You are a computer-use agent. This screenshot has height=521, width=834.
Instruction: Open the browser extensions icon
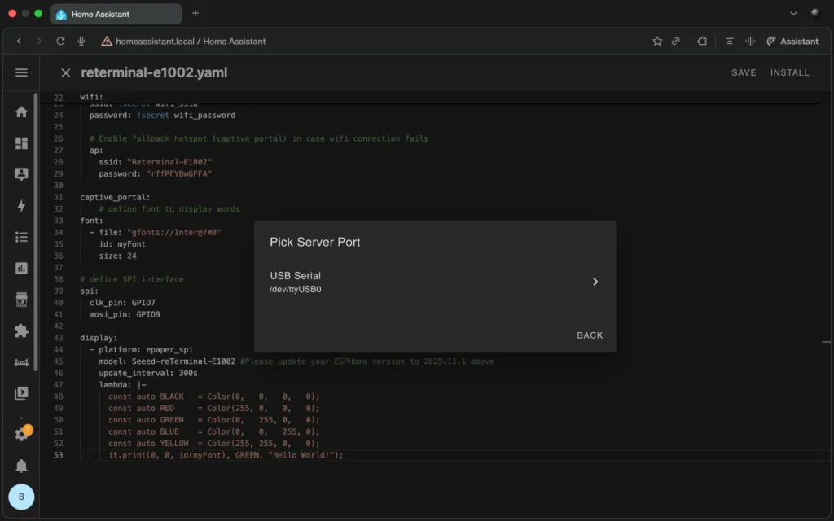pyautogui.click(x=702, y=41)
